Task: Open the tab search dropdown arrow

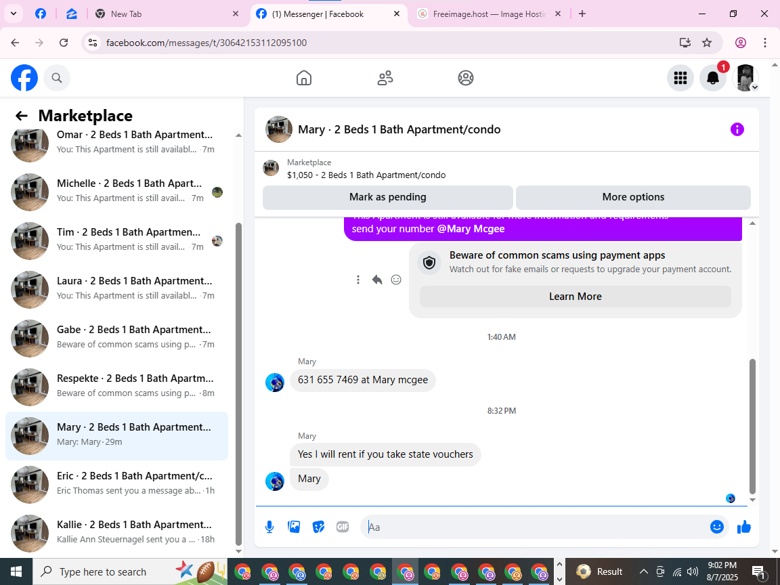Action: click(14, 14)
